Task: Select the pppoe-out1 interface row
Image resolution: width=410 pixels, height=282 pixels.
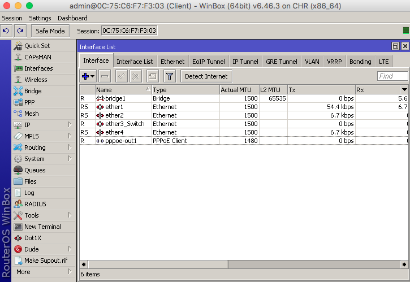Action: (244, 141)
